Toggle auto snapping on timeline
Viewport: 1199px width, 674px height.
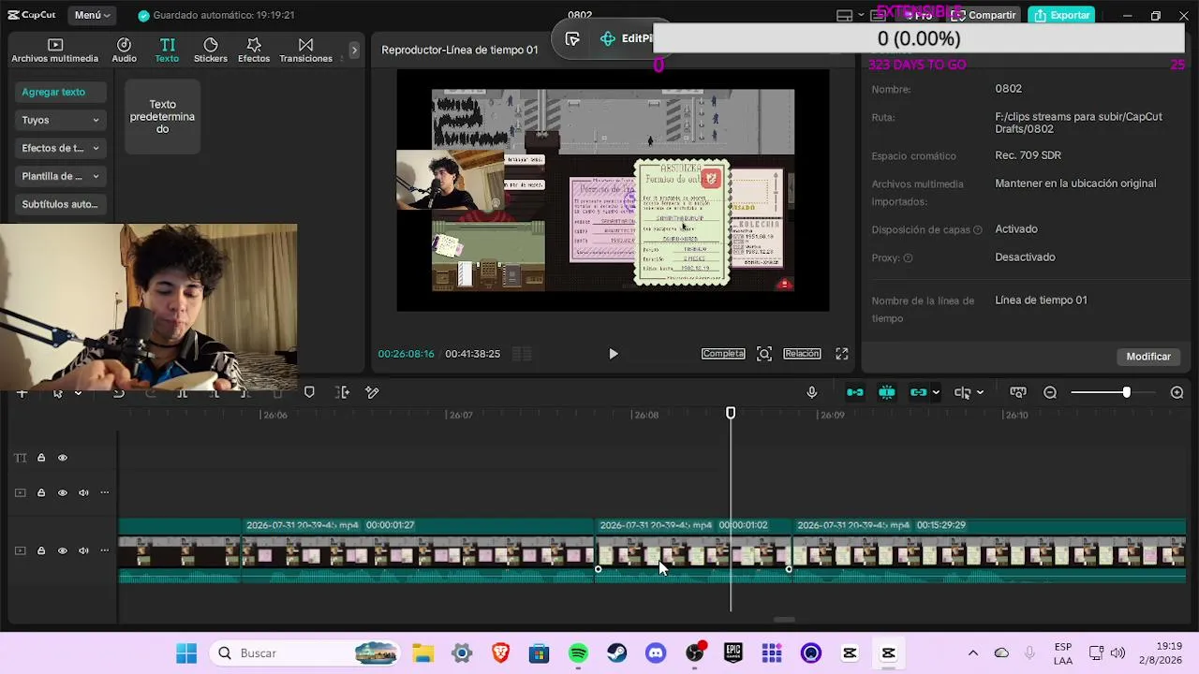(x=886, y=392)
